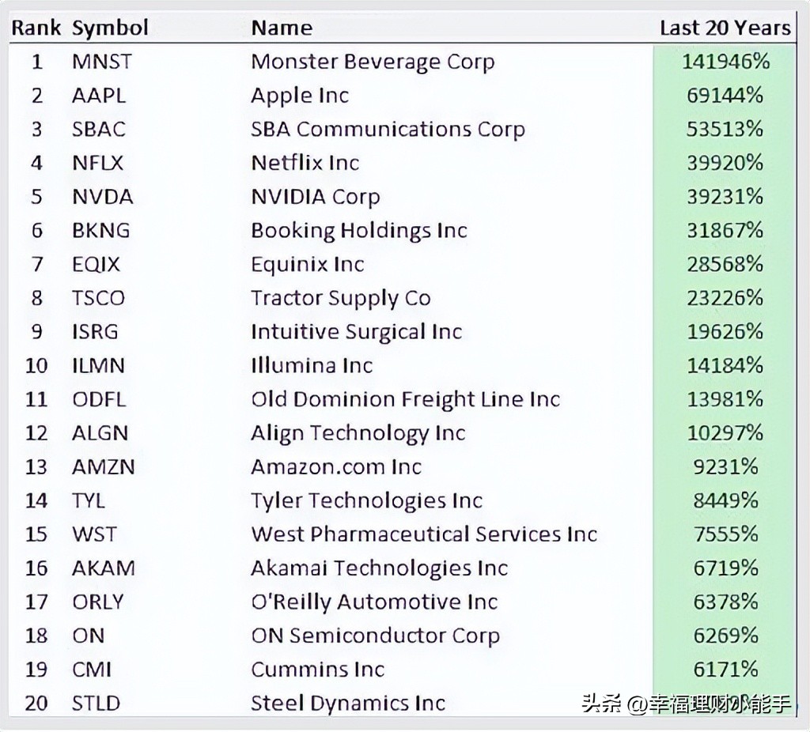Click West Pharmaceutical Services Inc name

pos(424,534)
